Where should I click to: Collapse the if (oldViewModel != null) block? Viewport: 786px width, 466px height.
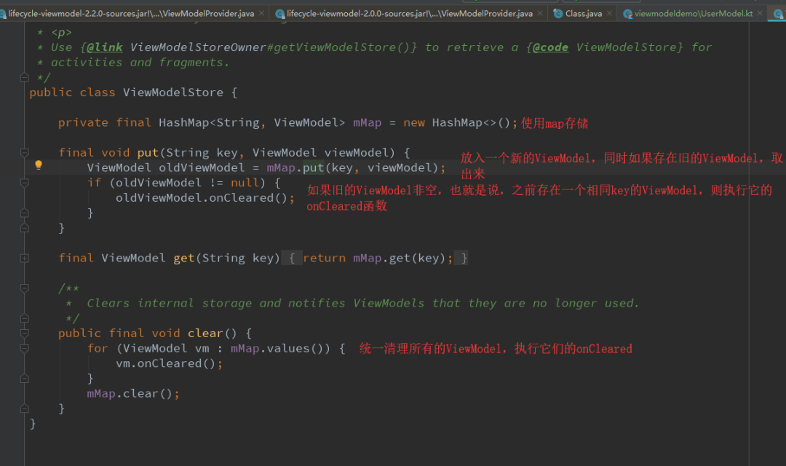[24, 183]
